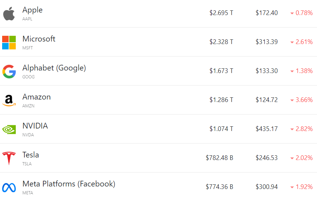Open the Tesla company name link
The image size is (317, 199).
point(31,155)
